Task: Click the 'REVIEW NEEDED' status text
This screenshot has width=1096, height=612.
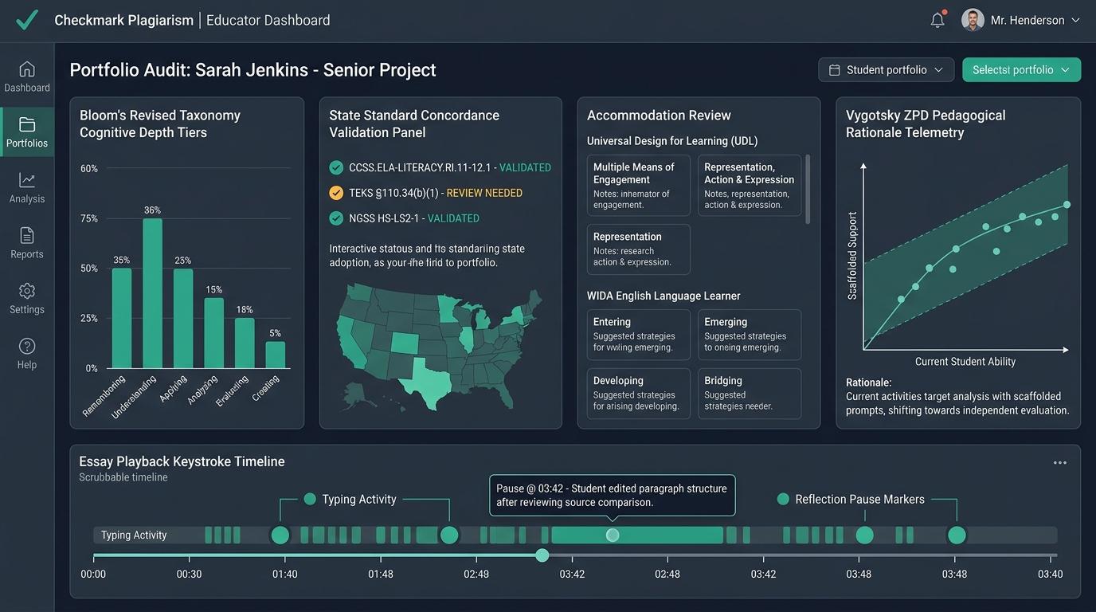Action: point(484,193)
